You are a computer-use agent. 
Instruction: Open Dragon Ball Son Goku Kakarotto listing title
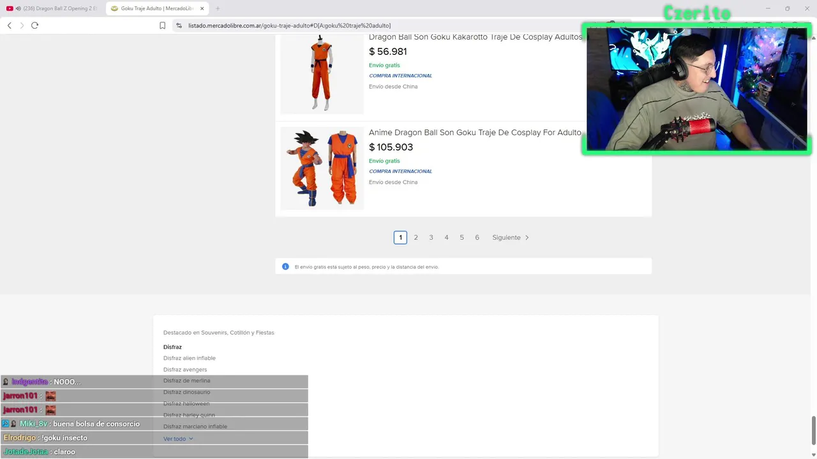pos(476,37)
